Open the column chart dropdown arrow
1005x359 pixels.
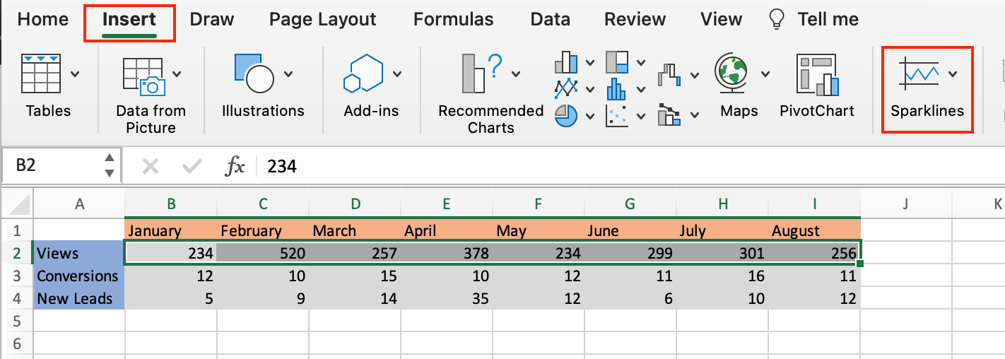pos(589,63)
